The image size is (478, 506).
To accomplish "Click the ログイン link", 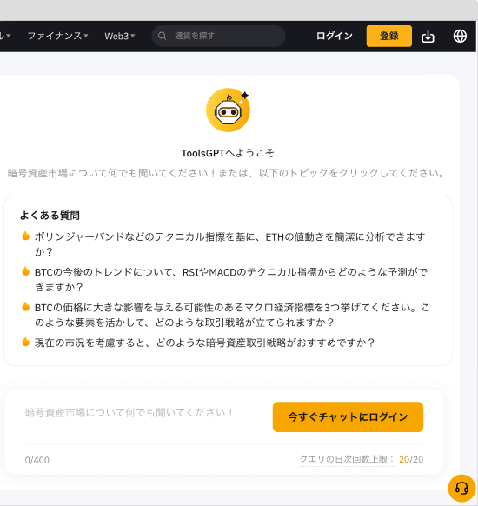I will click(x=334, y=36).
